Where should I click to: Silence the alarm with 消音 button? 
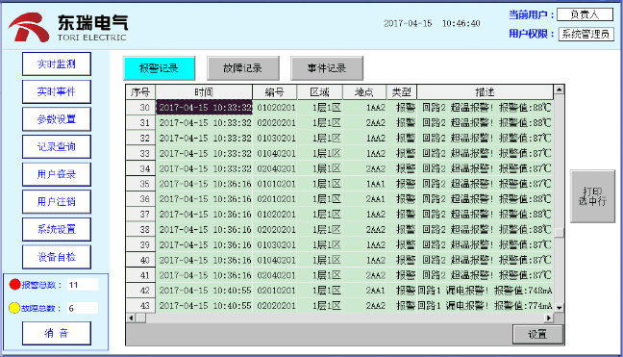pyautogui.click(x=57, y=333)
